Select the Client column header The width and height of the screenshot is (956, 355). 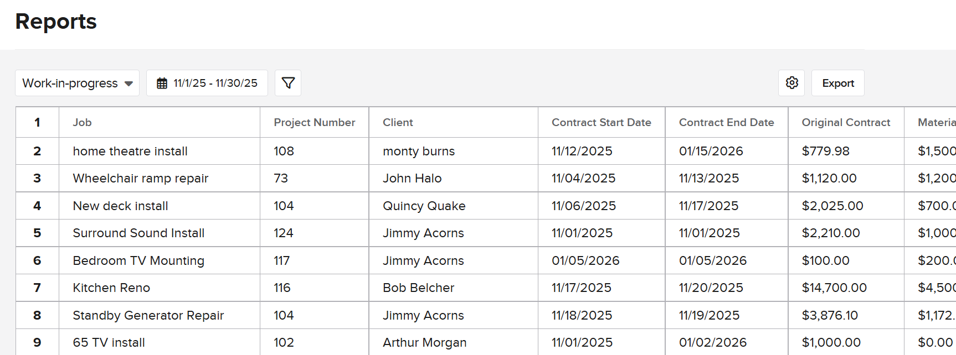tap(398, 122)
